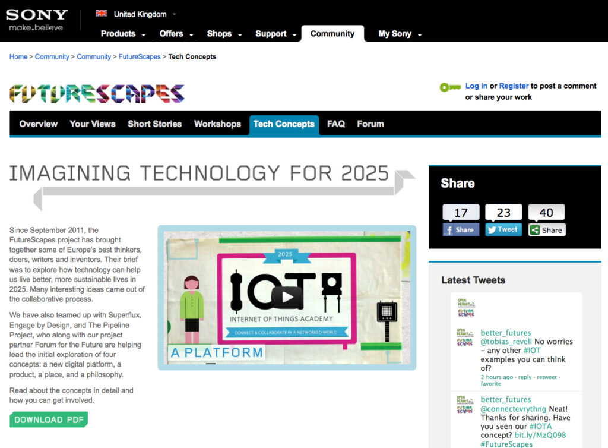The image size is (608, 448).
Task: Click the Register link
Action: click(514, 86)
